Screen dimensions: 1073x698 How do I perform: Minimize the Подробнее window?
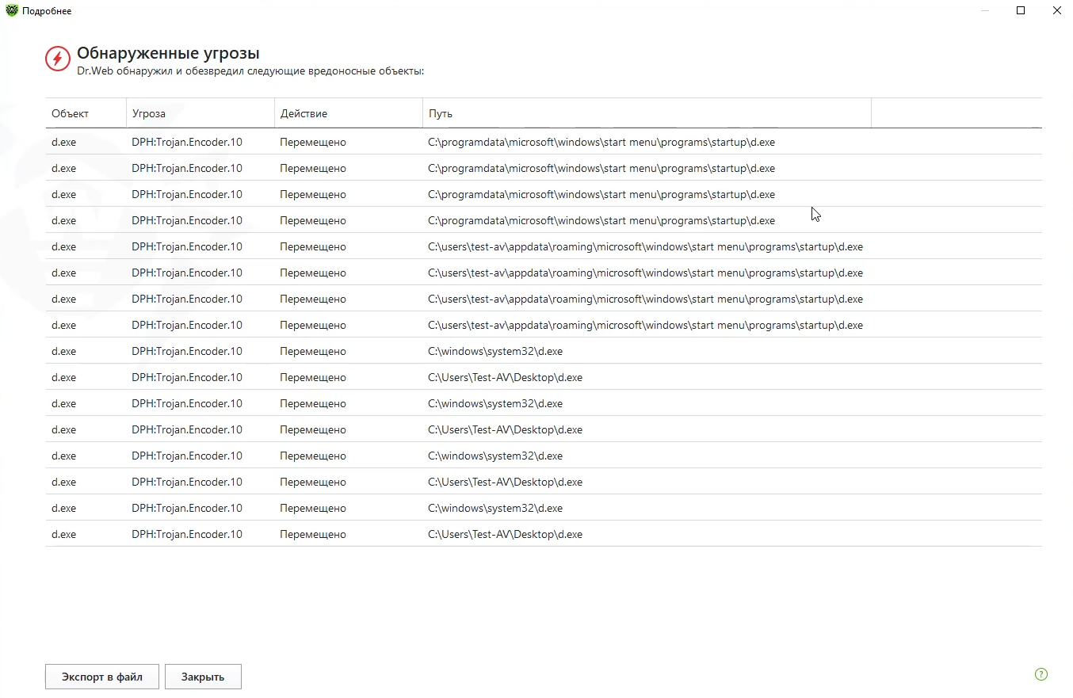click(984, 11)
